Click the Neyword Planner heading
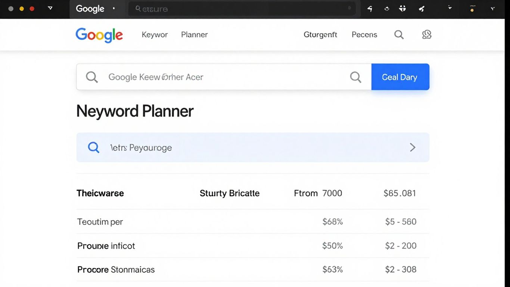Image resolution: width=510 pixels, height=287 pixels. pos(135,111)
